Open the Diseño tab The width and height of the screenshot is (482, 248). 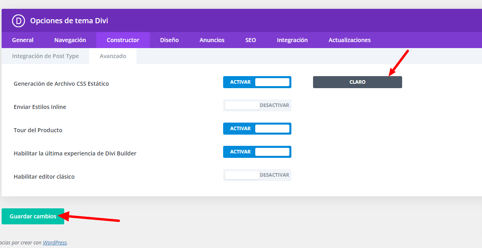(x=169, y=40)
